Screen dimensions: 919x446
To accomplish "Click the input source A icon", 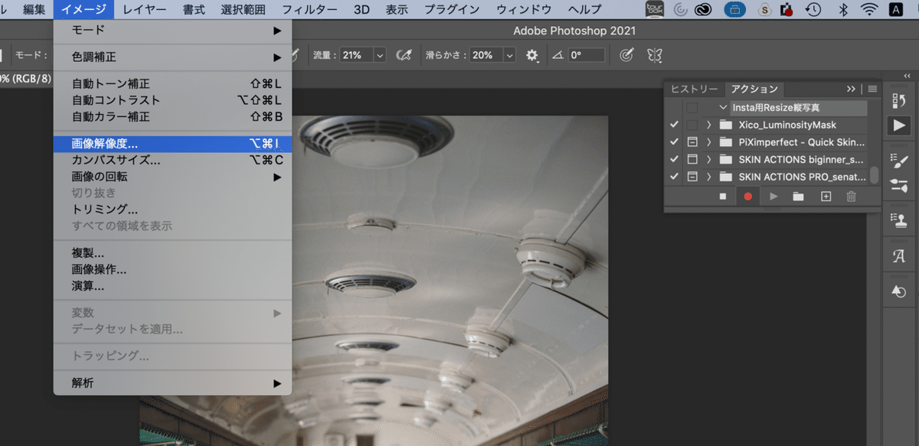I will (895, 10).
